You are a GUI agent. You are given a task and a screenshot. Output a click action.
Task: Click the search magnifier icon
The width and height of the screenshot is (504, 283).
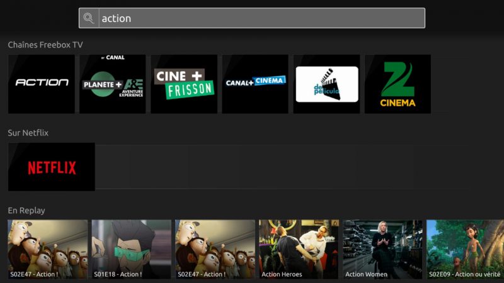point(89,18)
